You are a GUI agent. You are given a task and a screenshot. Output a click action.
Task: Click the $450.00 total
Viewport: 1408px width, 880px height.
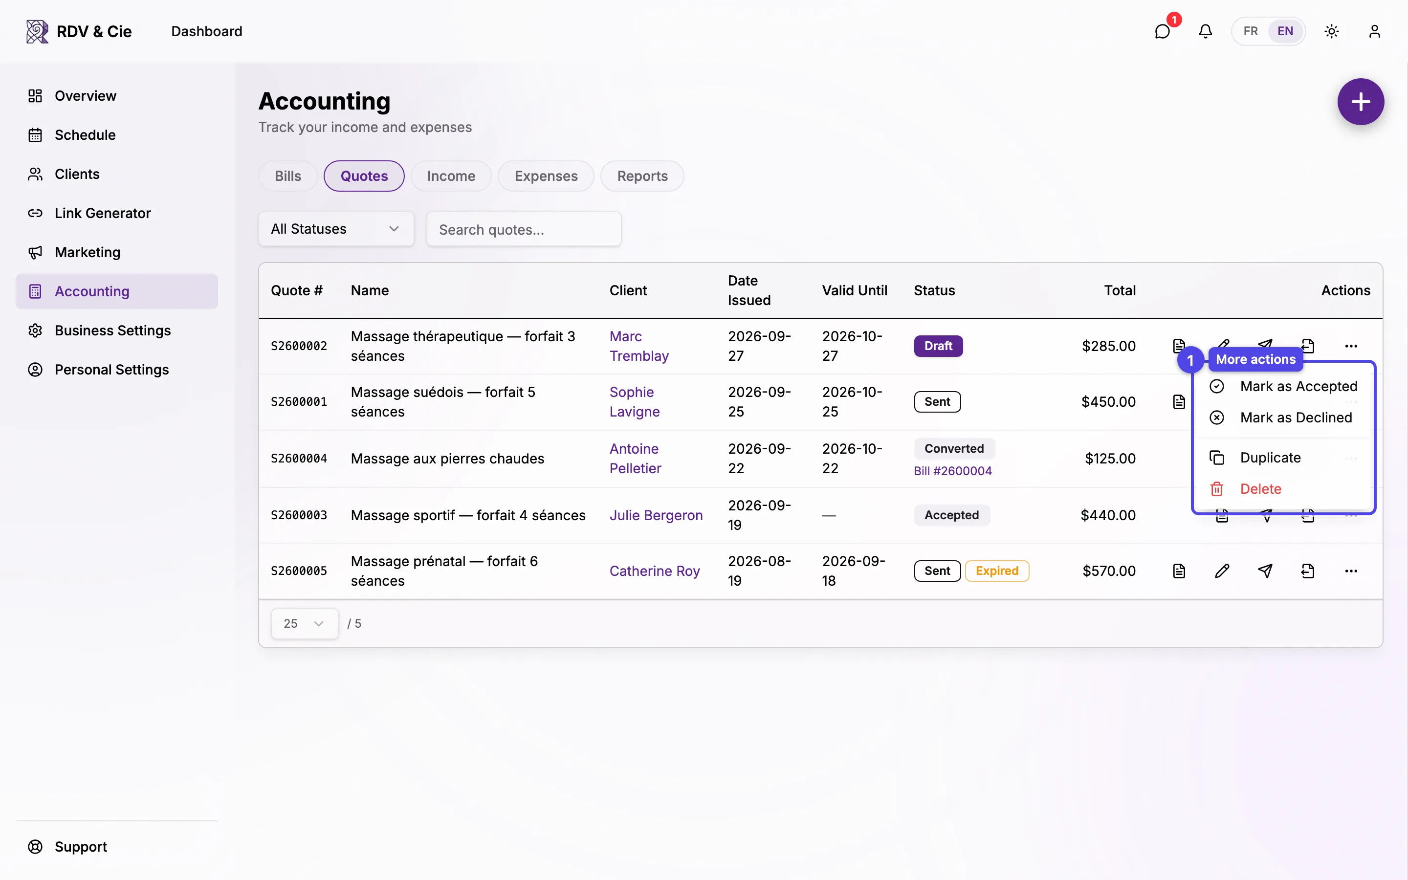point(1108,401)
